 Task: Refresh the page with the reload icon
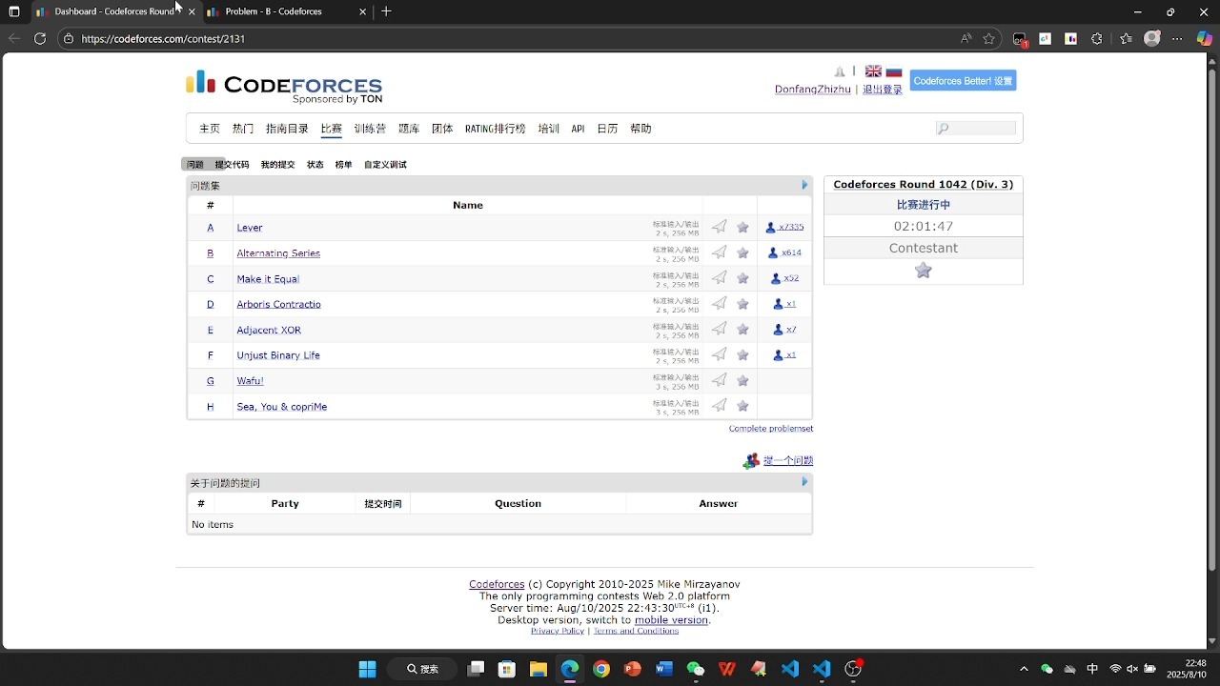coord(40,39)
